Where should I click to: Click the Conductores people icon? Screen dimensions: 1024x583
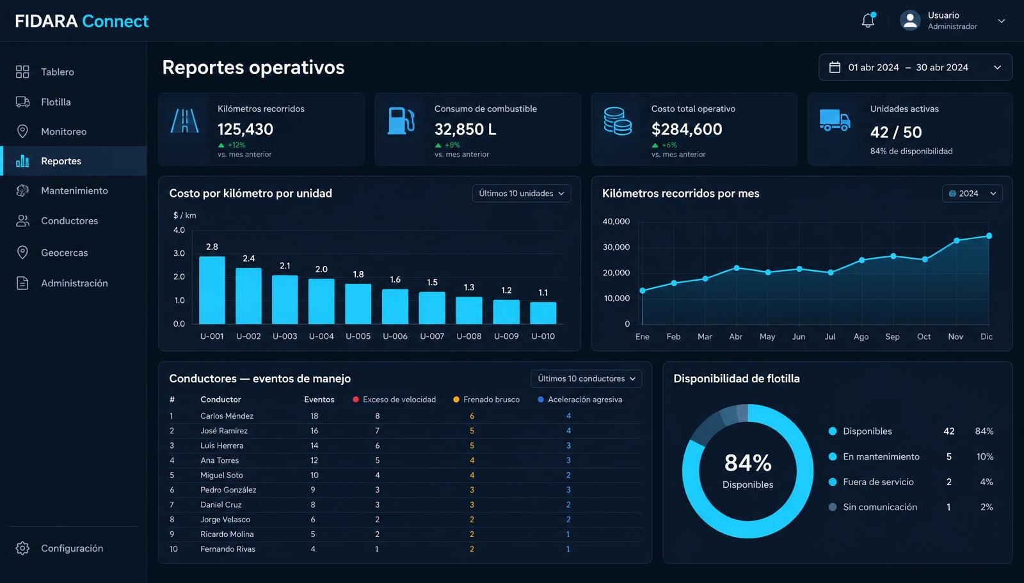click(x=22, y=221)
